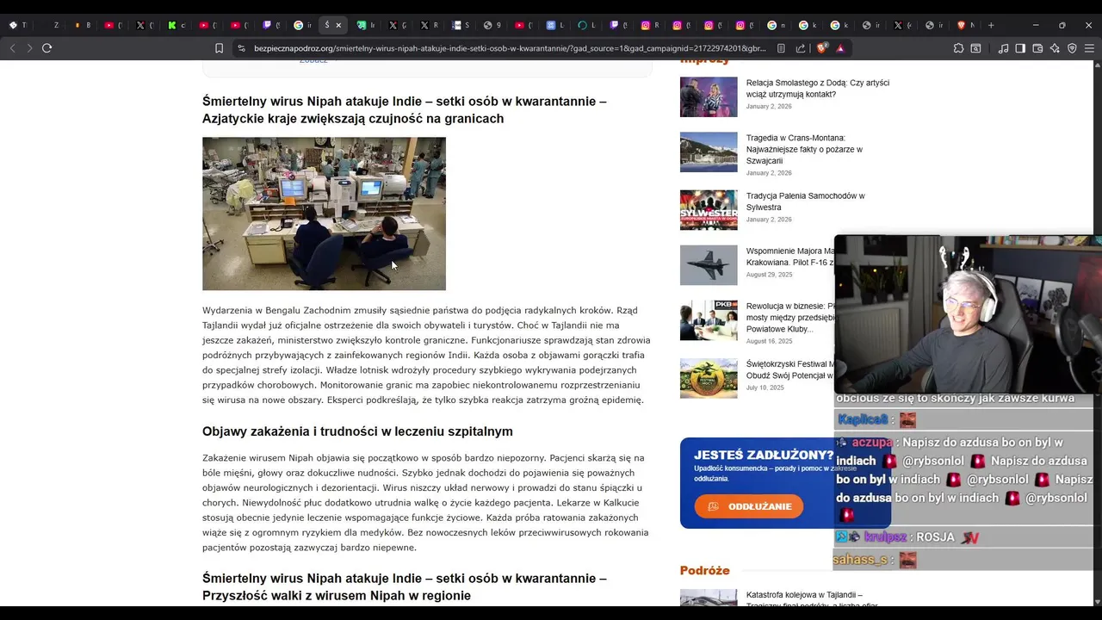Switch to the Brave lion tab labeled N
The width and height of the screenshot is (1102, 620).
click(x=966, y=25)
